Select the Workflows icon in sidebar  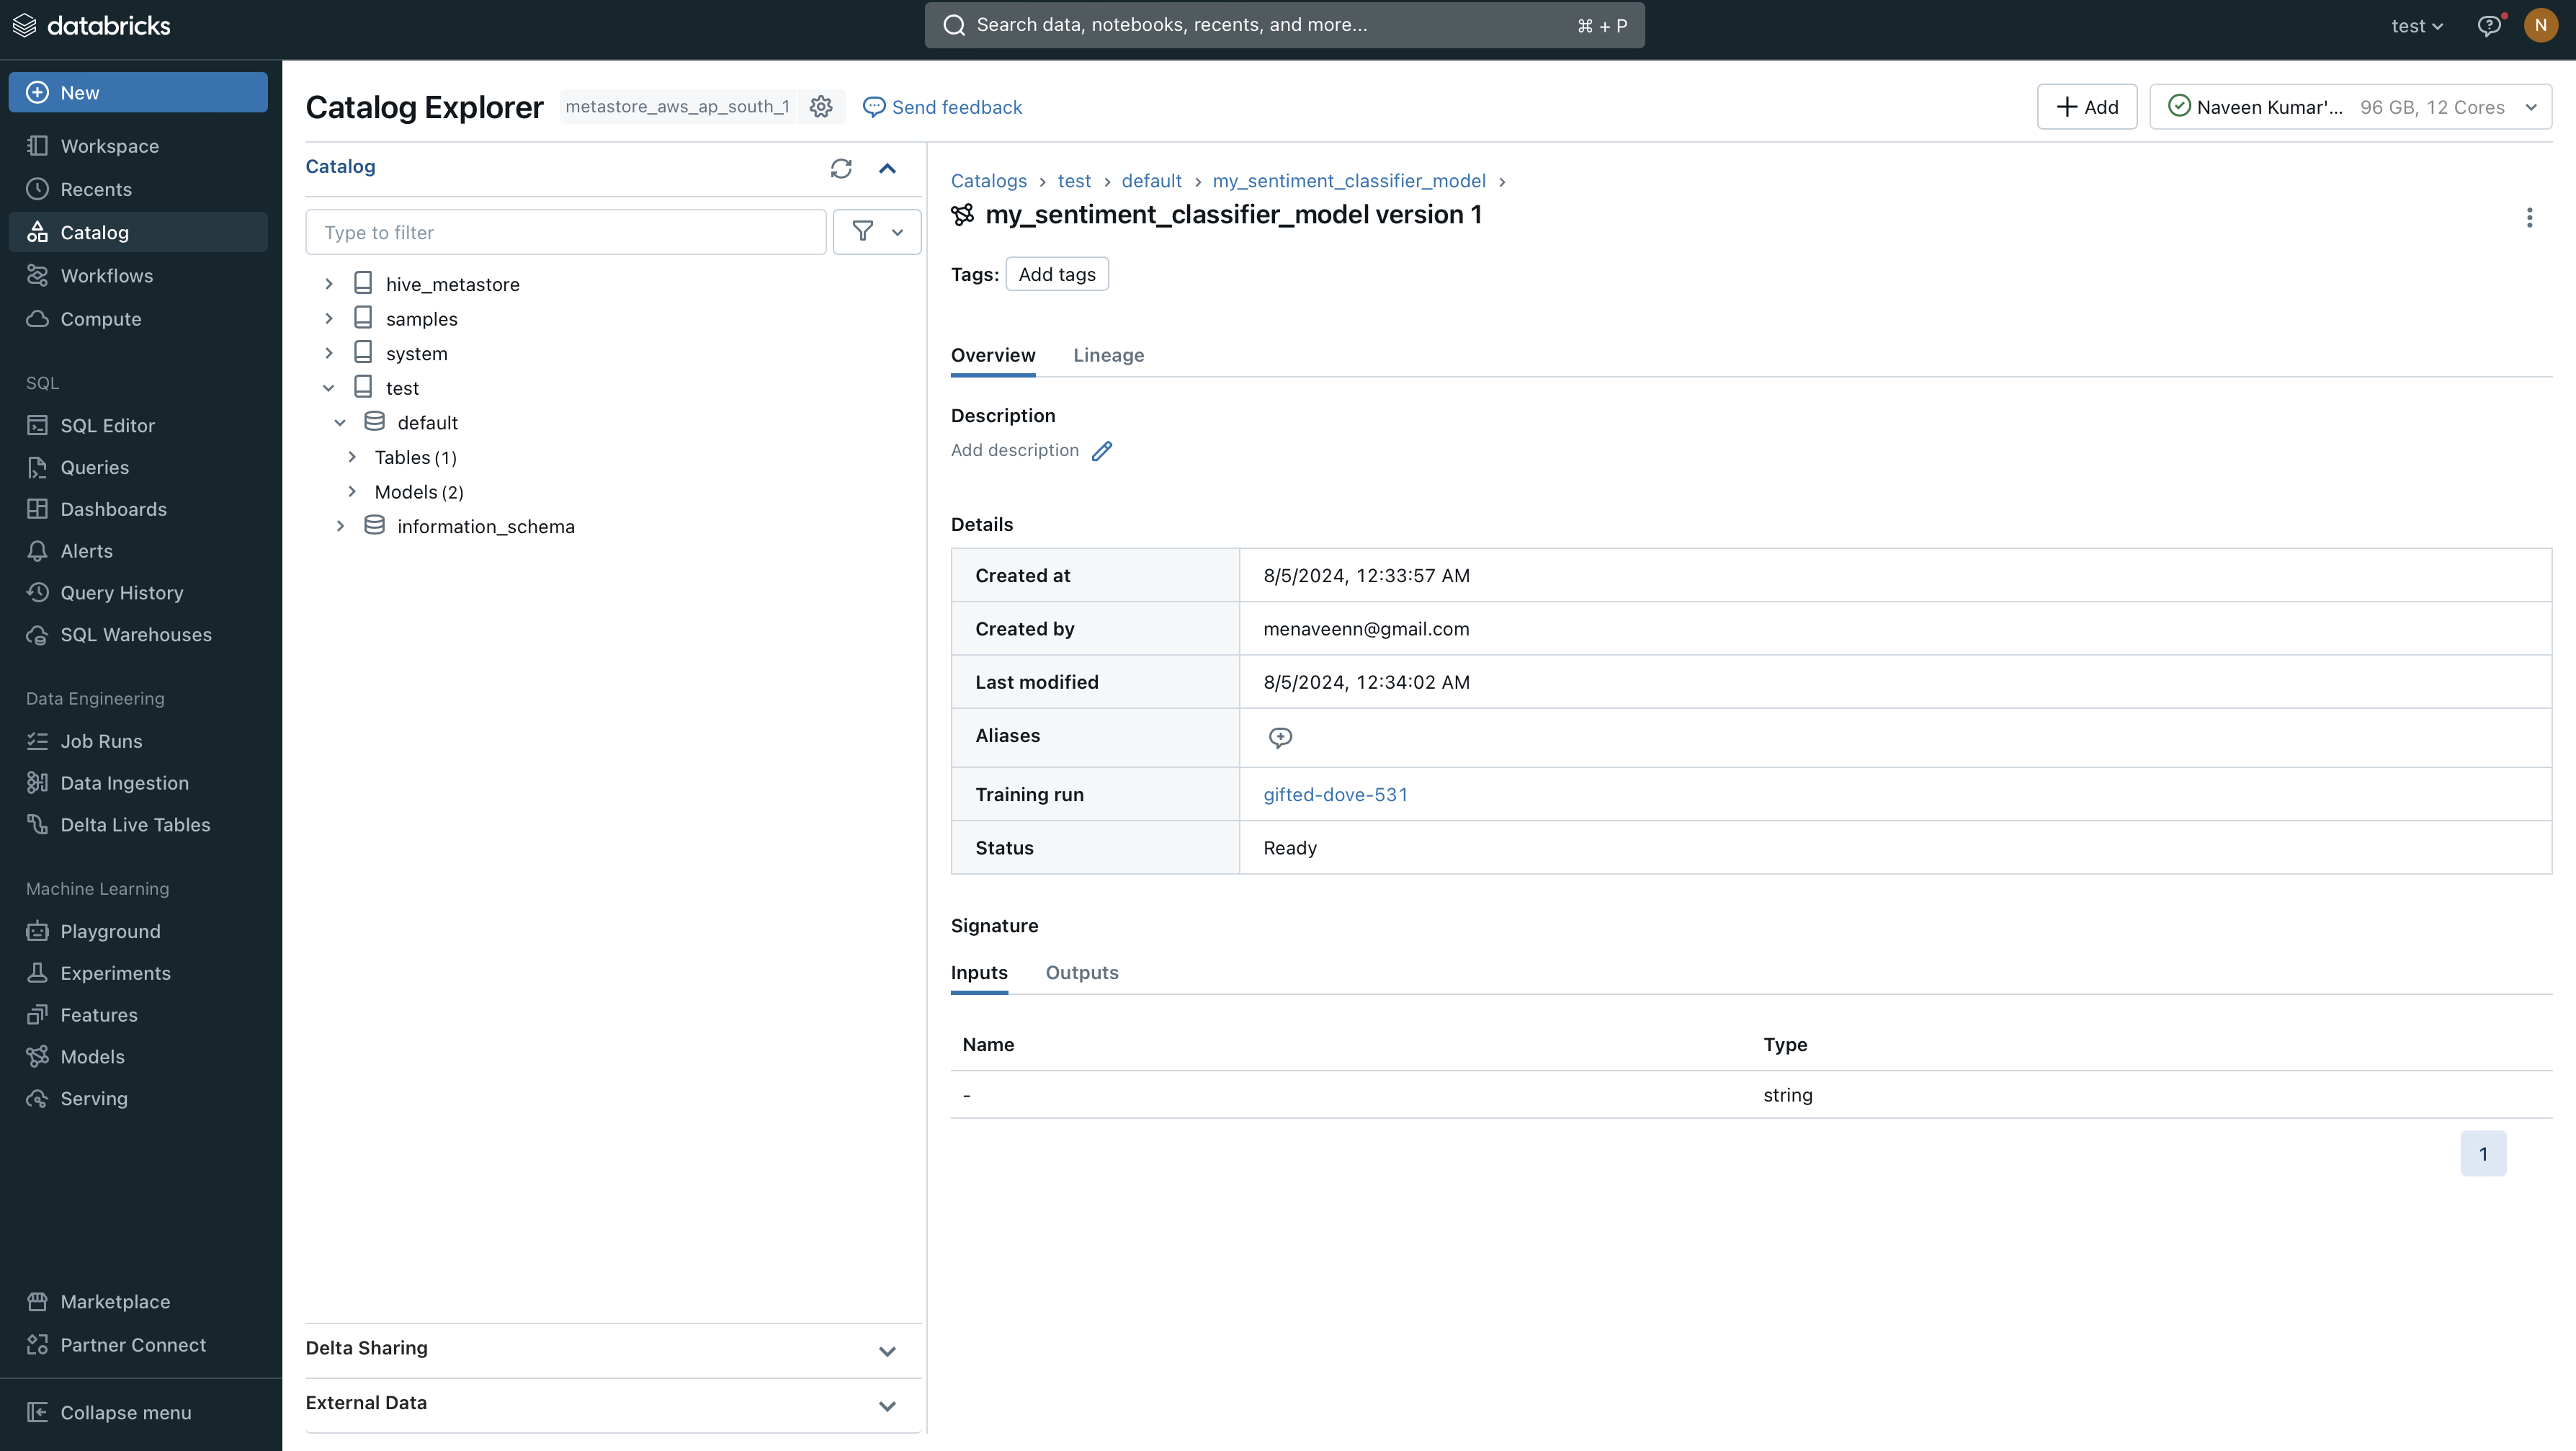click(x=37, y=275)
